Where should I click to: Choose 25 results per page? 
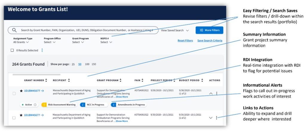pos(73,64)
